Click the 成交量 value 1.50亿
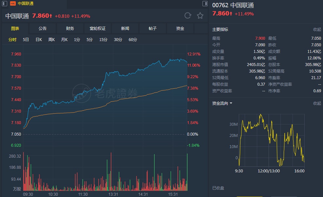The height and width of the screenshot is (197, 323). (x=259, y=52)
